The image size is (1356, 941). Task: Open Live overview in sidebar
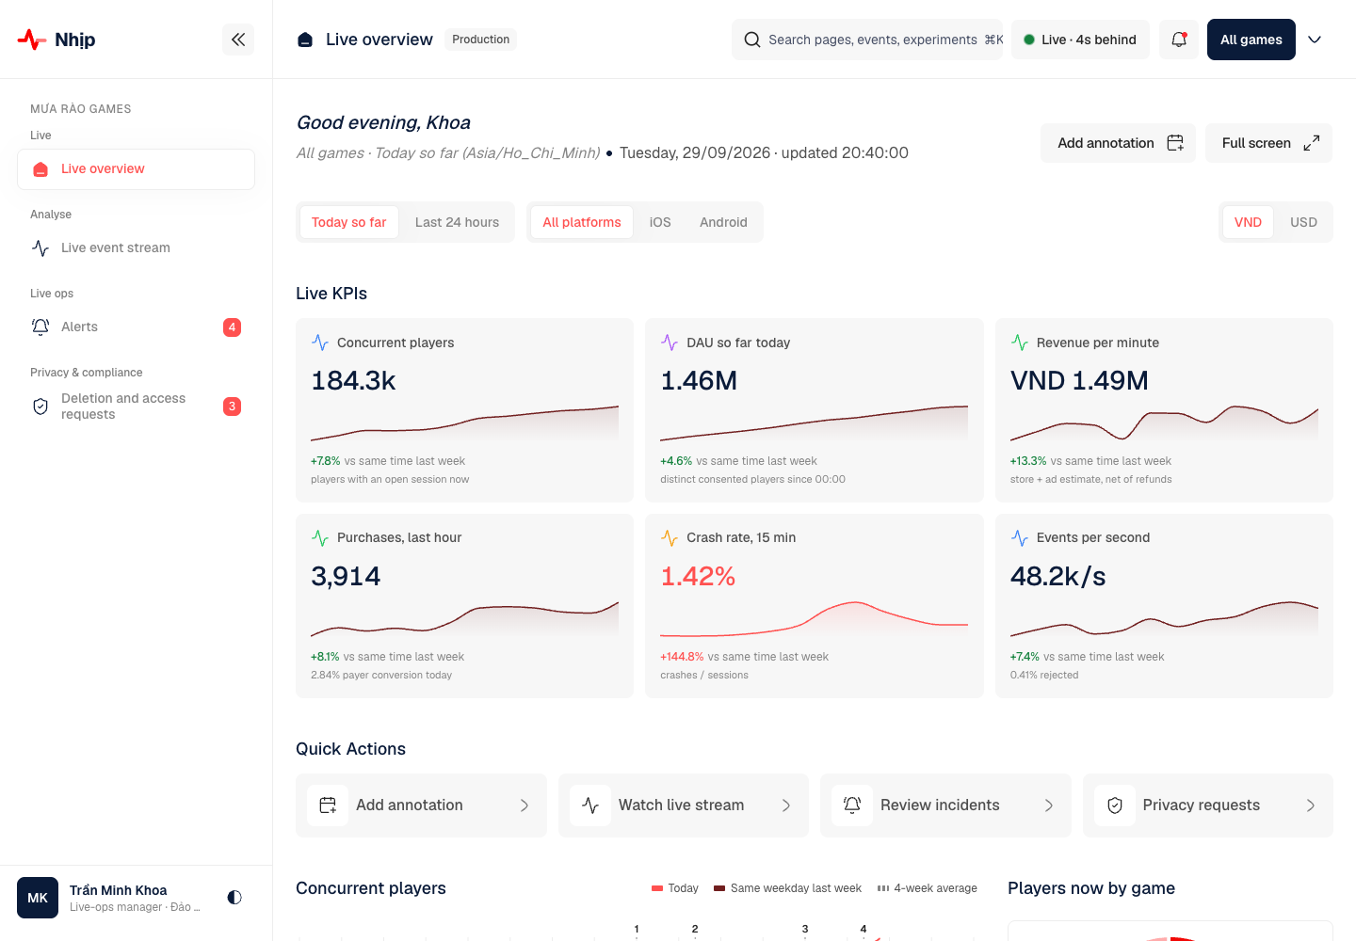pos(136,169)
